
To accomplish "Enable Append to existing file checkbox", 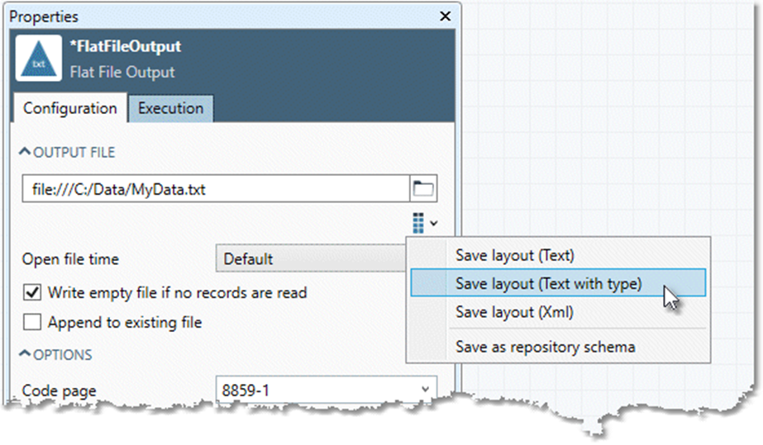I will pos(32,322).
